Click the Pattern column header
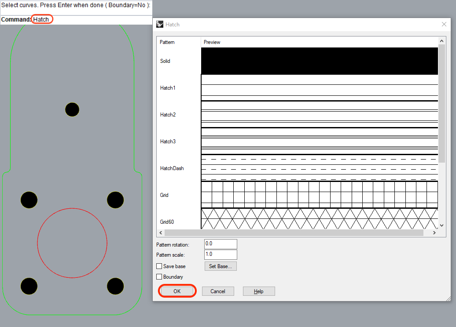This screenshot has width=456, height=327. coord(167,42)
